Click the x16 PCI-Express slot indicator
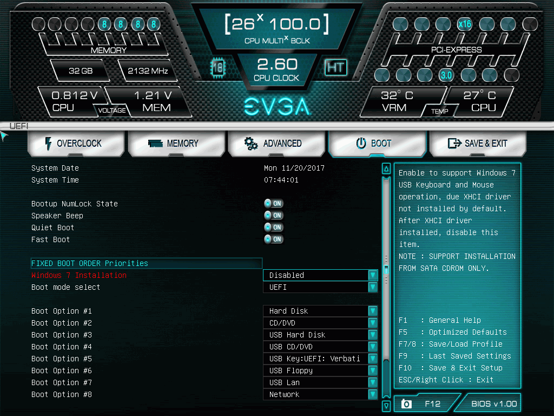 pyautogui.click(x=465, y=24)
